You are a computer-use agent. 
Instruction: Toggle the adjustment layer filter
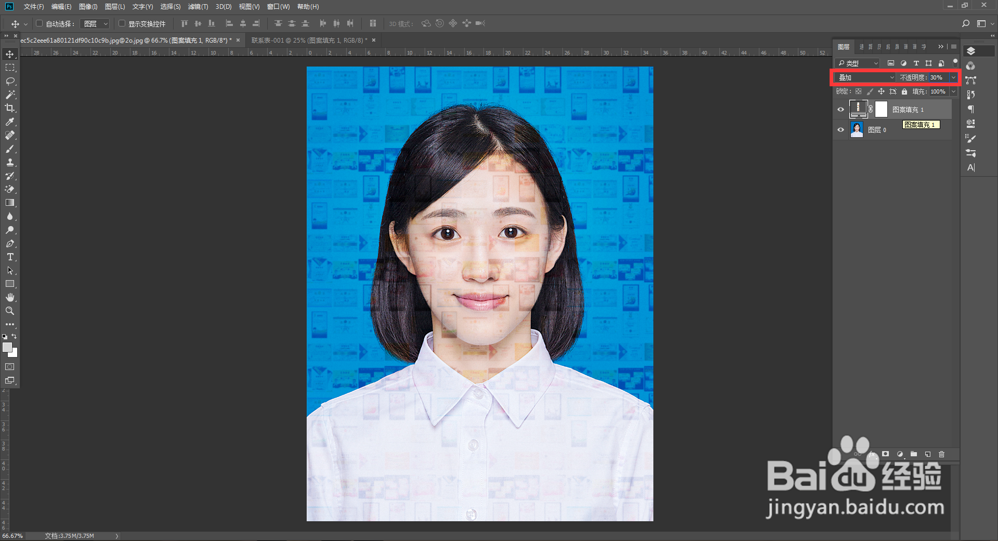click(903, 63)
